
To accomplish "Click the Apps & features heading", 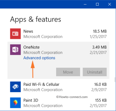I will (36, 19).
